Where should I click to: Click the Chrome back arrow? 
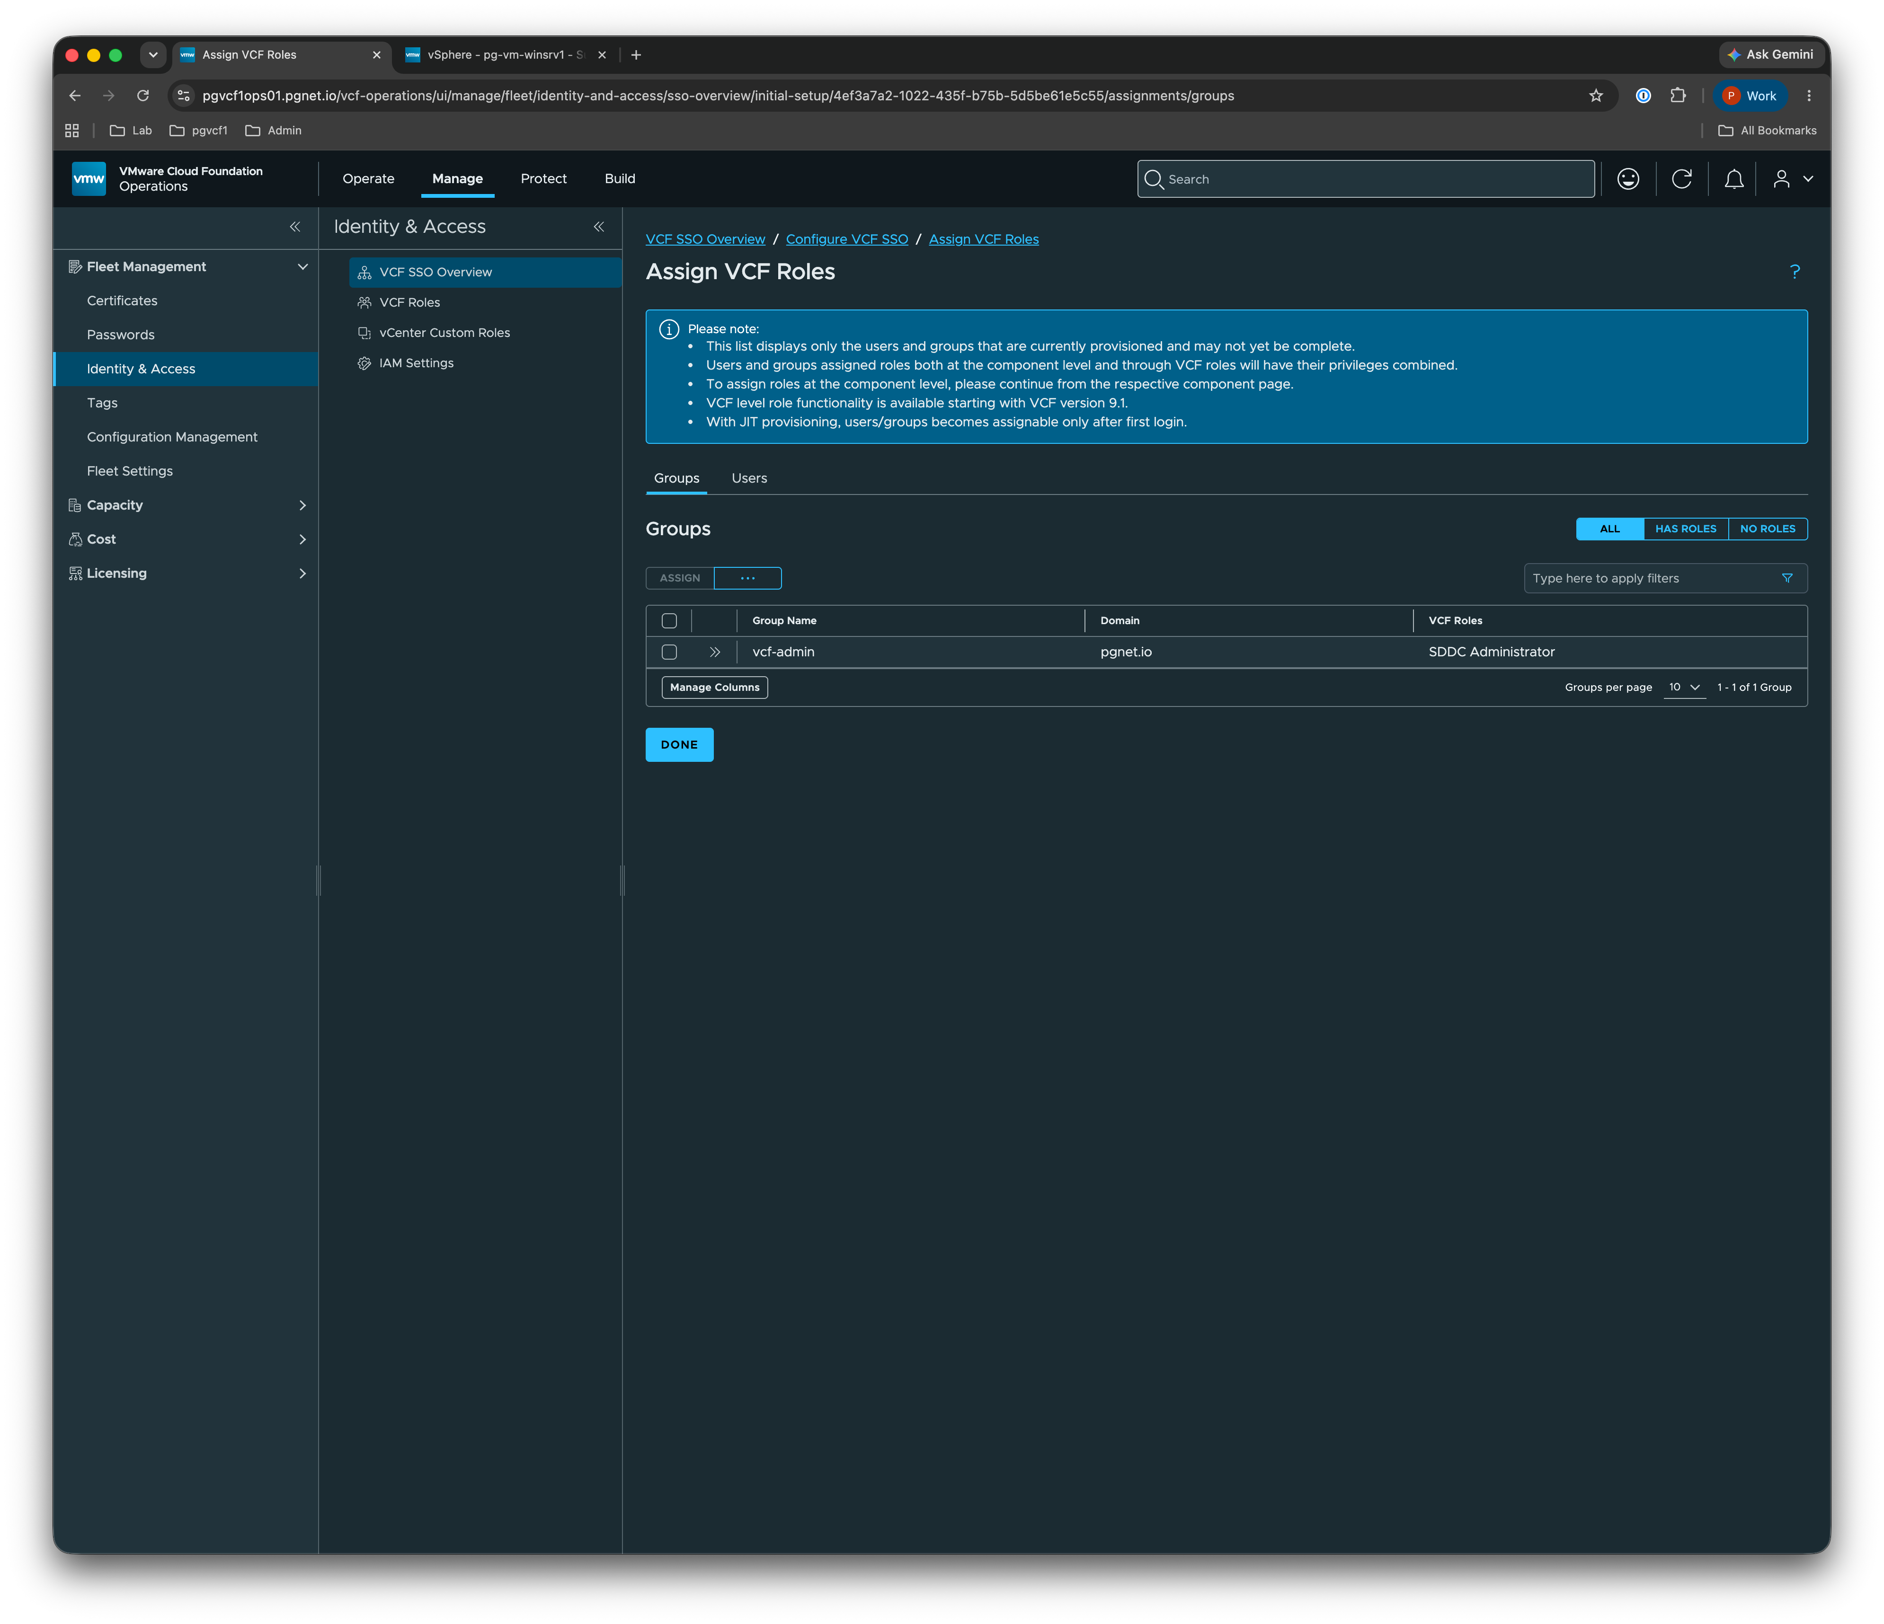click(x=75, y=96)
